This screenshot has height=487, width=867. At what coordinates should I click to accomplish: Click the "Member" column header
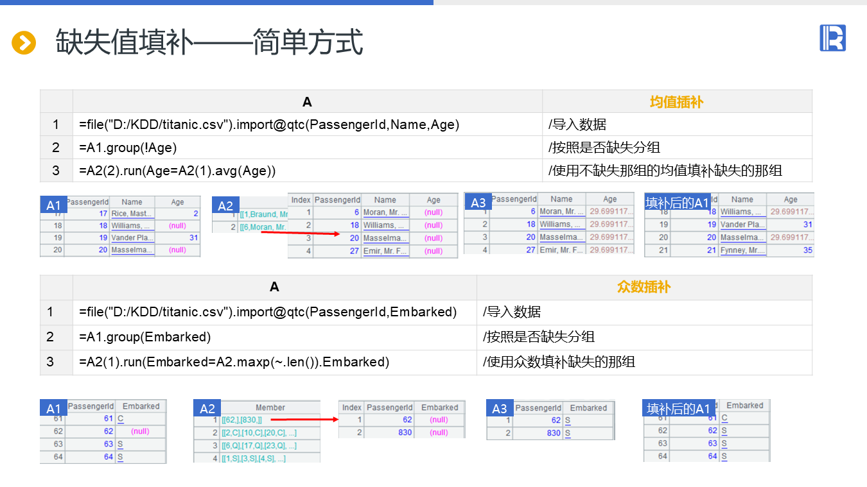[270, 407]
